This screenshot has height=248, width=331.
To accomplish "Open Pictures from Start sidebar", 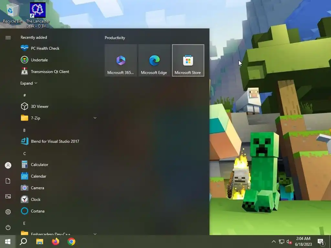I will point(8,196).
